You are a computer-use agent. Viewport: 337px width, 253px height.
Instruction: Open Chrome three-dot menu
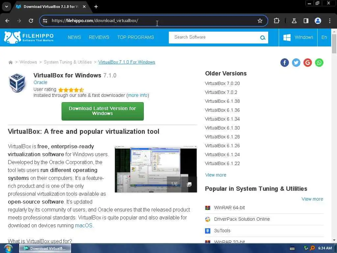coord(330,21)
